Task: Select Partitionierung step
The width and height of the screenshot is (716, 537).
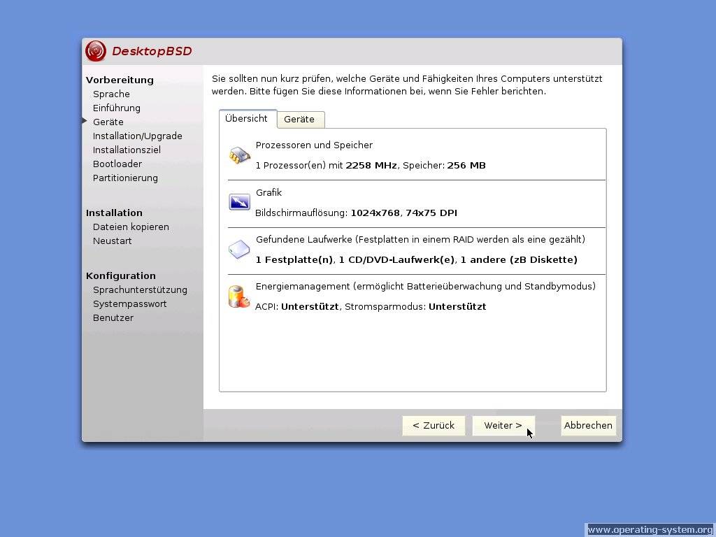Action: (x=126, y=178)
